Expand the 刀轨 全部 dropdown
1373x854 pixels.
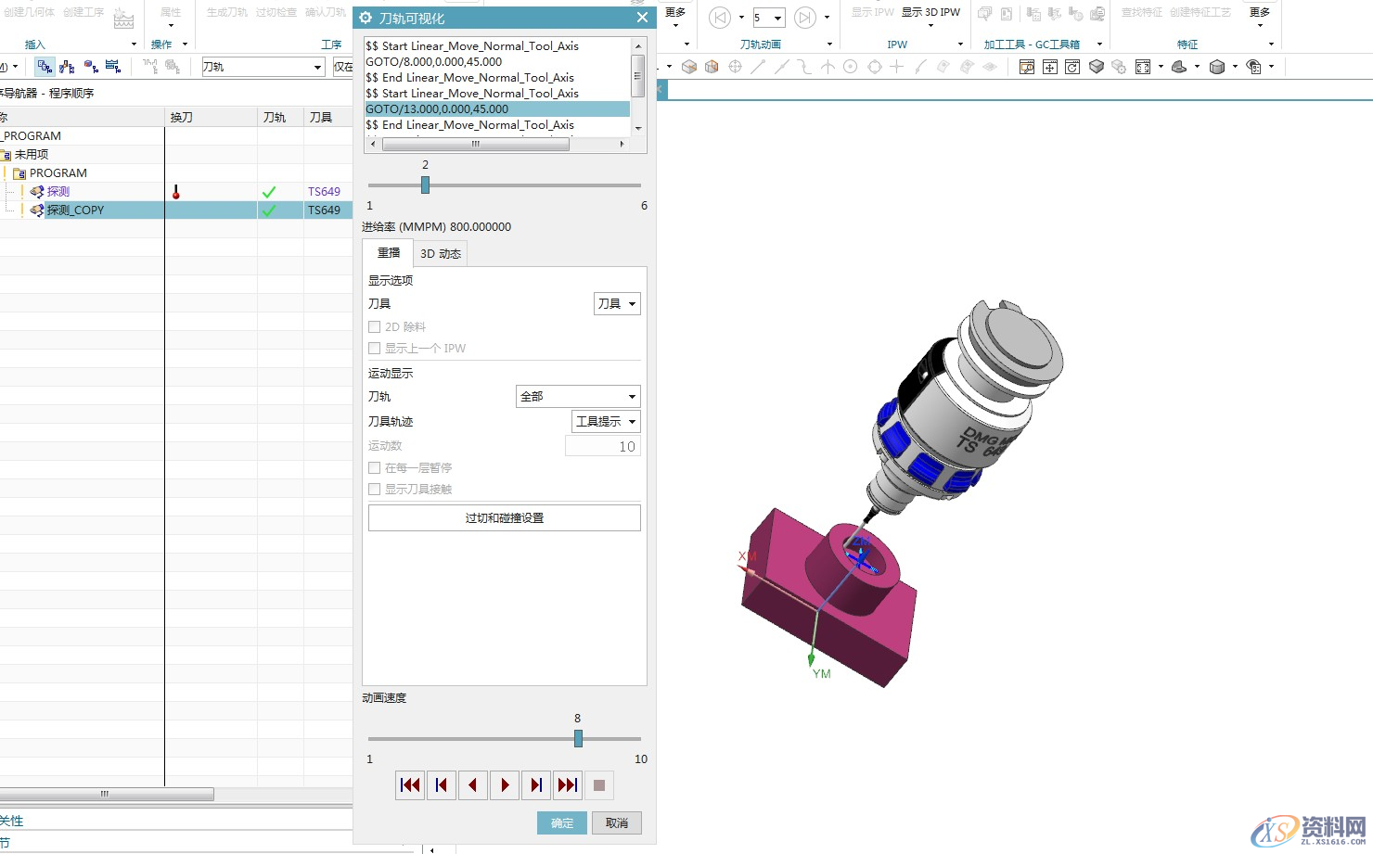click(x=578, y=397)
